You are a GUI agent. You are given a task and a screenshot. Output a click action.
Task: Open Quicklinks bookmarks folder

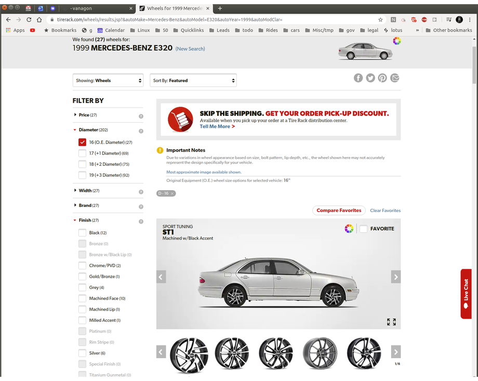coord(189,30)
